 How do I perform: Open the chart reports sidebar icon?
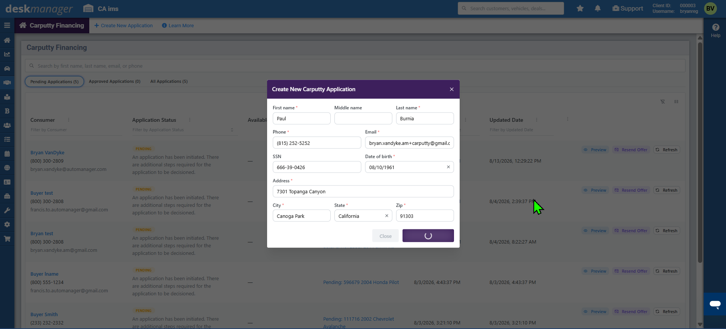[7, 54]
